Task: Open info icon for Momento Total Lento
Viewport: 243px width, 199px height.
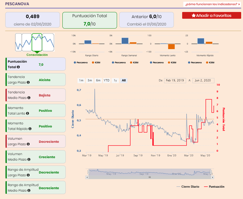Action: [x=27, y=113]
